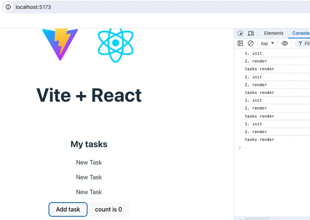310x220 pixels.
Task: Switch to the Console tab
Action: (301, 33)
